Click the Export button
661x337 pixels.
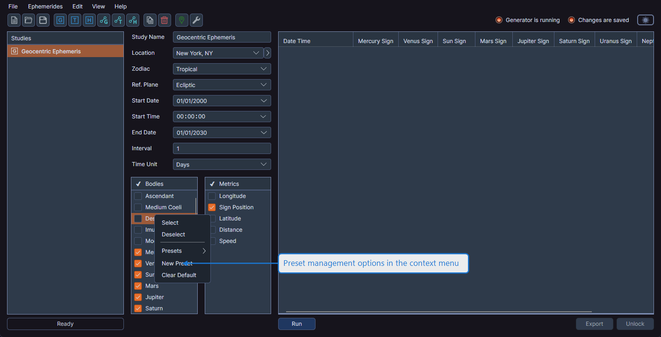click(594, 323)
